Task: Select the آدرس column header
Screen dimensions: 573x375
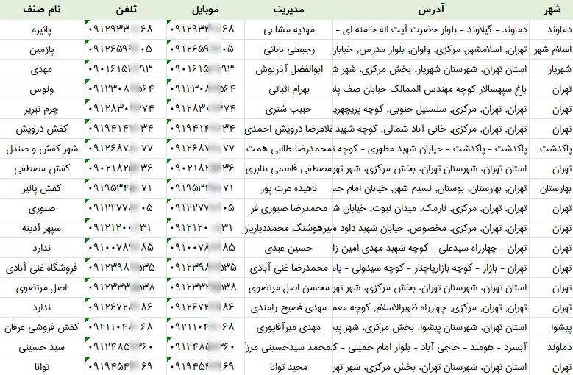Action: [431, 10]
